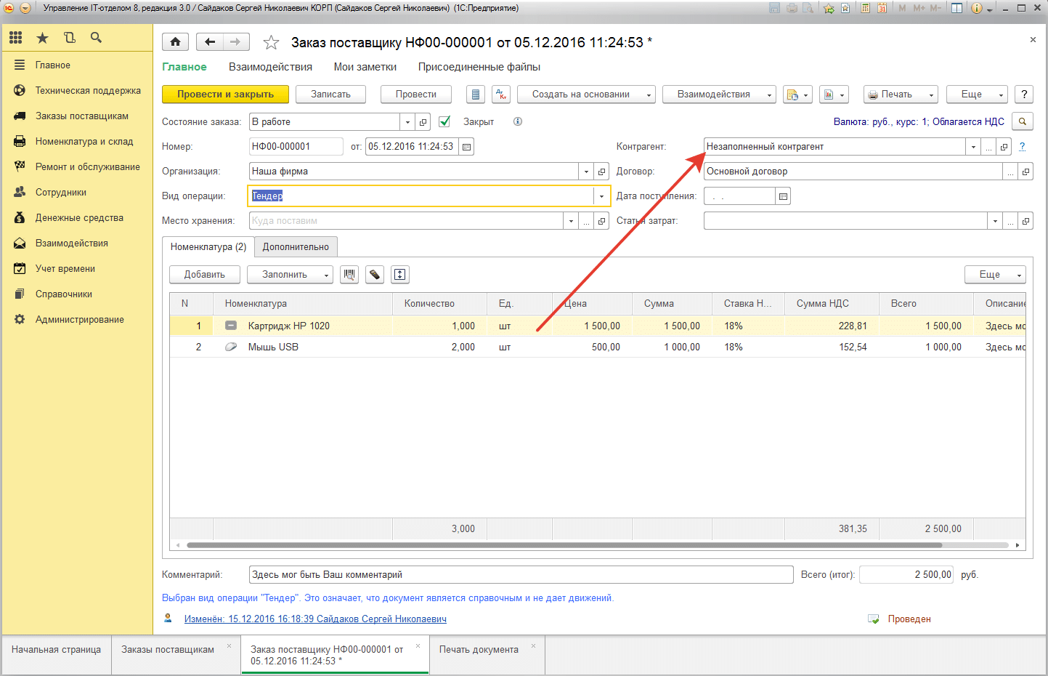1048x676 pixels.
Task: Click the magnifier button near currency info
Action: click(x=1023, y=122)
